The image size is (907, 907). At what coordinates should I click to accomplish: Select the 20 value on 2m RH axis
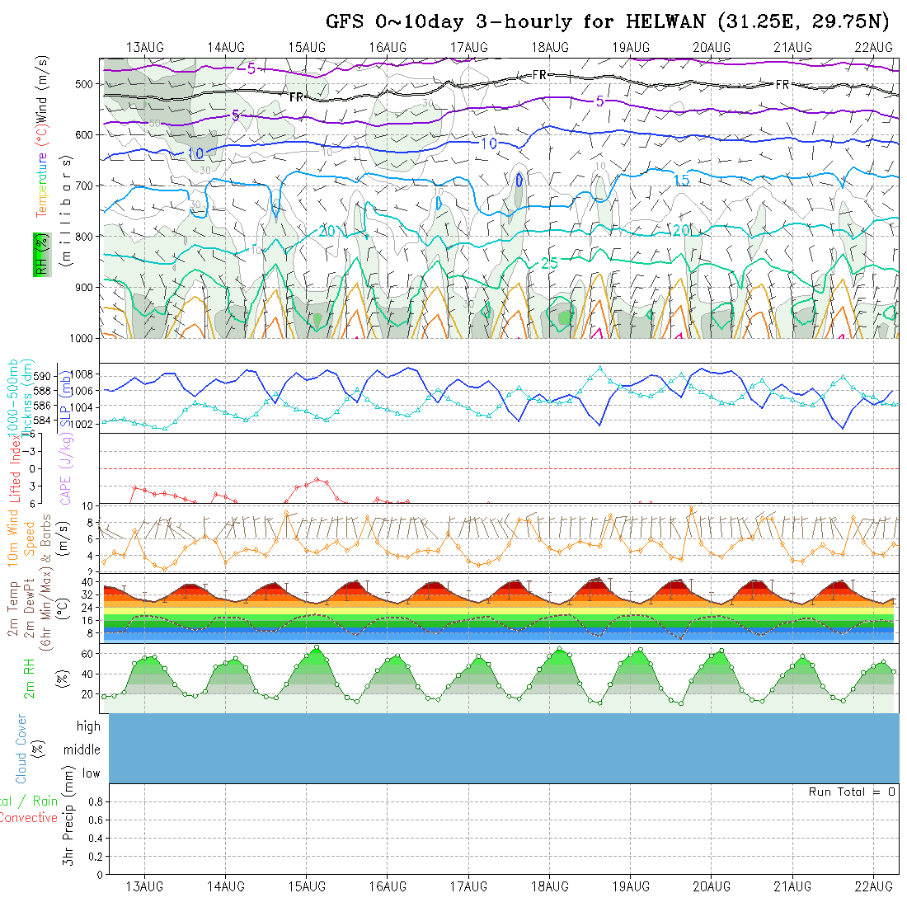point(87,695)
